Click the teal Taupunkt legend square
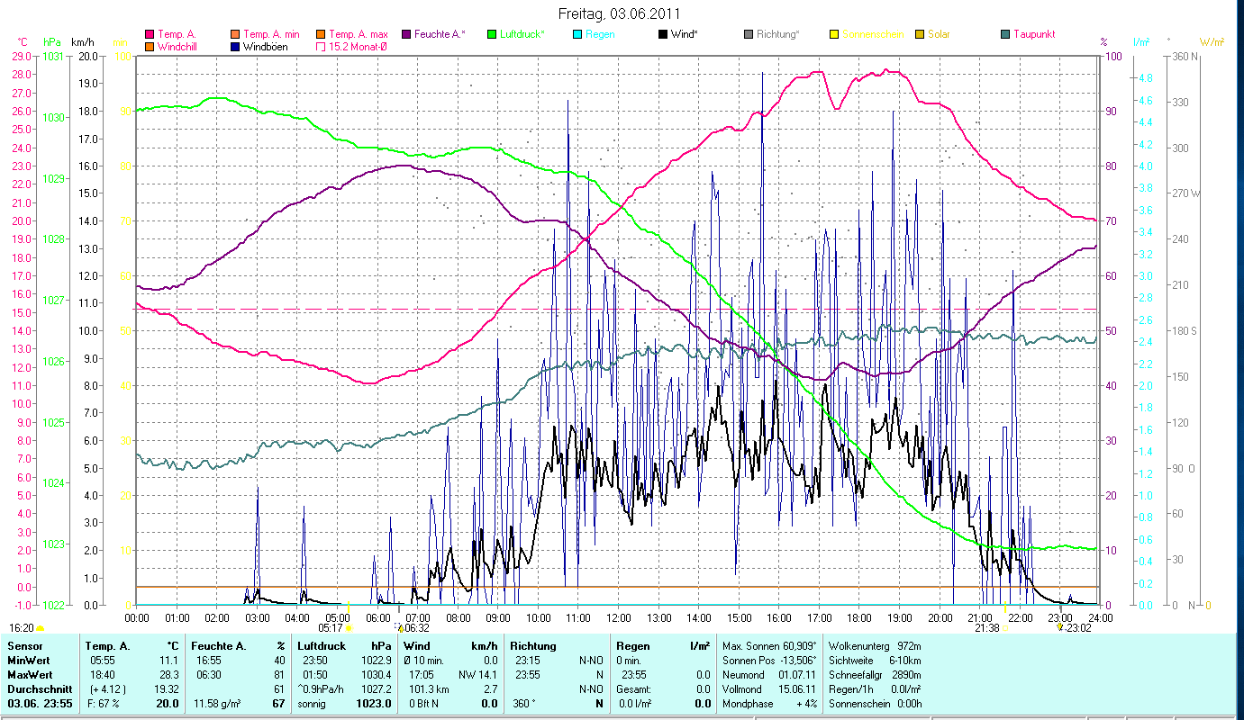 (x=1005, y=34)
